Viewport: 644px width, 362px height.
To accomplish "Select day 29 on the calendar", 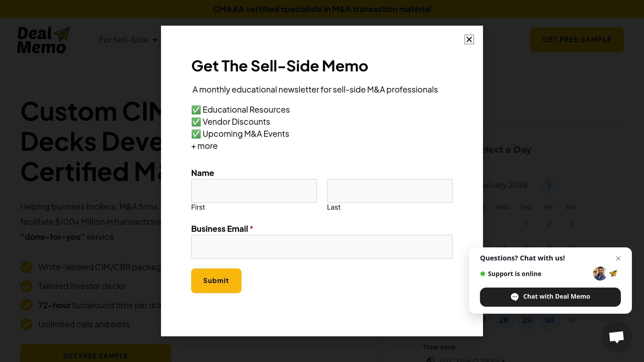I will (x=526, y=320).
